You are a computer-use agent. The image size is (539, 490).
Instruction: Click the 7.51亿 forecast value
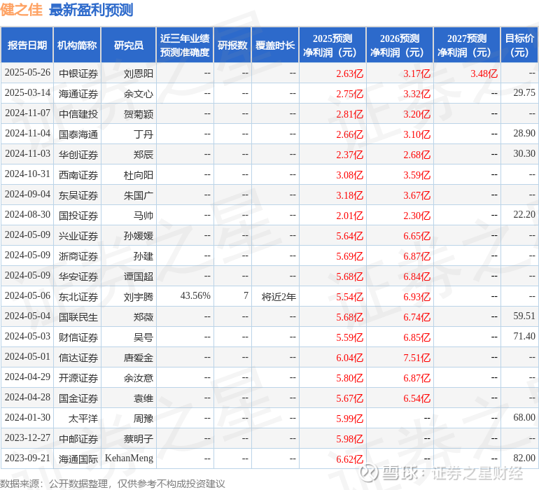click(x=417, y=358)
